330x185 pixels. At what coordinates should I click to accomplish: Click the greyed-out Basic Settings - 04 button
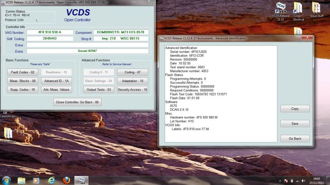point(99,81)
